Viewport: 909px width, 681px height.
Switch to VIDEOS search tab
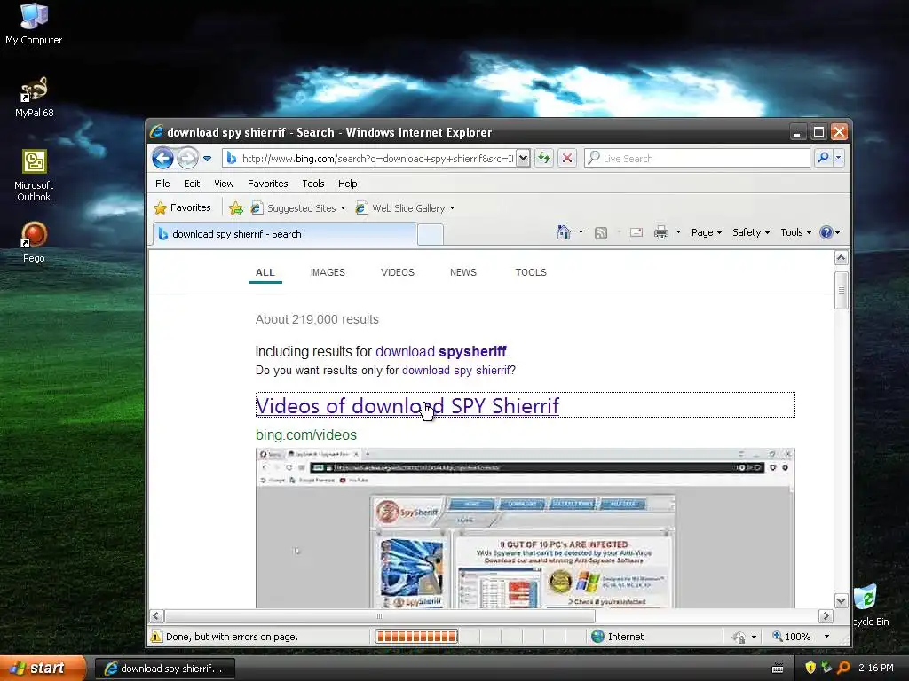(x=397, y=272)
